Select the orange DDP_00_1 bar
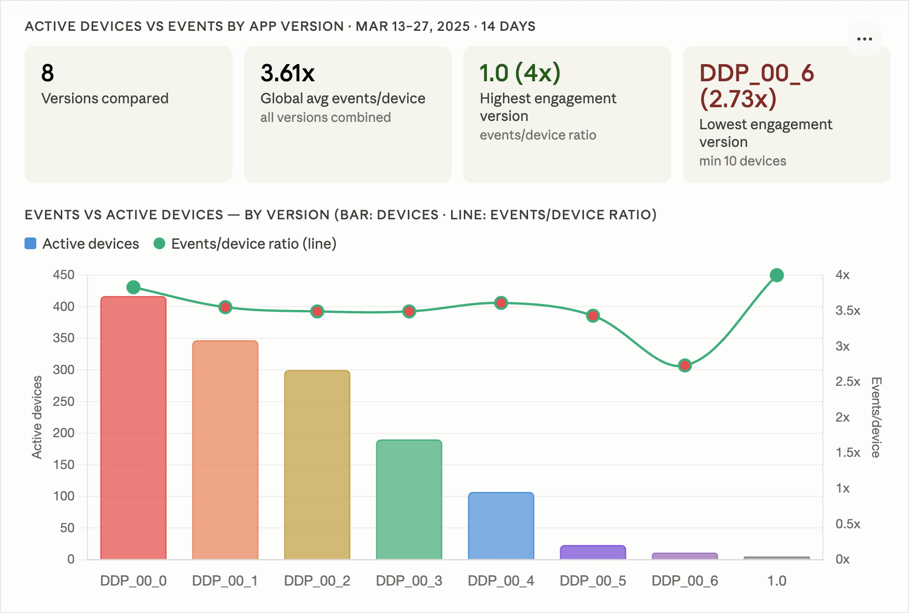This screenshot has width=909, height=613. [225, 450]
